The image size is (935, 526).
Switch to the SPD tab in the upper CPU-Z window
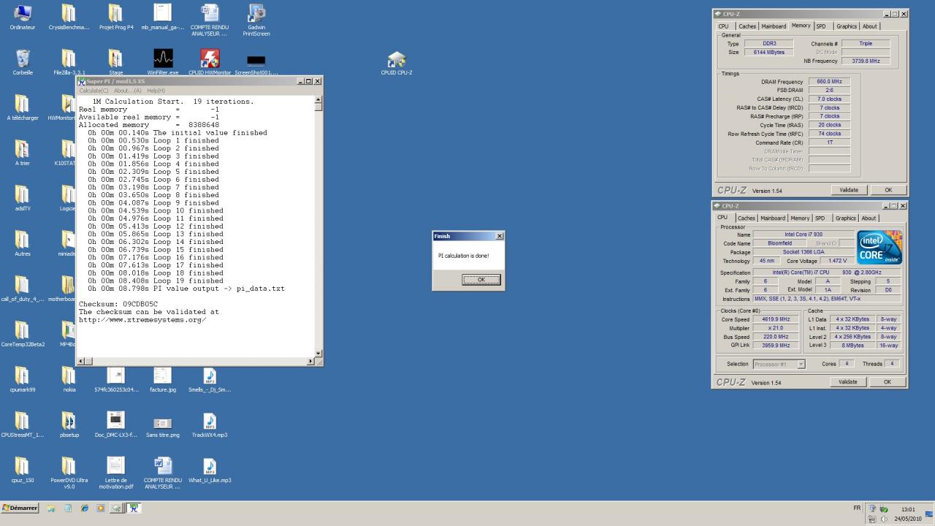click(821, 26)
